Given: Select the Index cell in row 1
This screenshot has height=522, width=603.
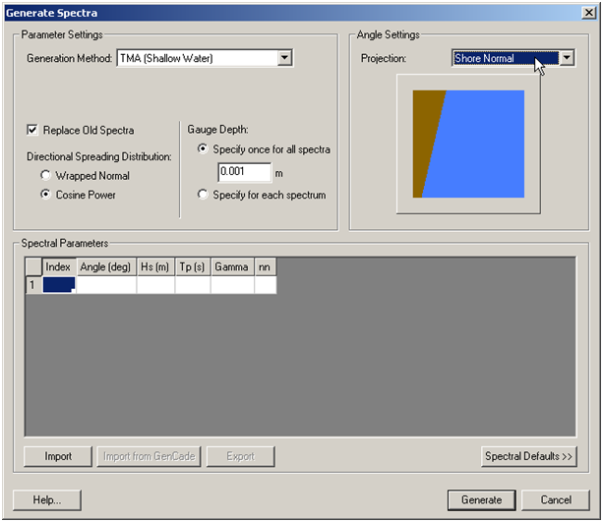Looking at the screenshot, I should point(59,285).
